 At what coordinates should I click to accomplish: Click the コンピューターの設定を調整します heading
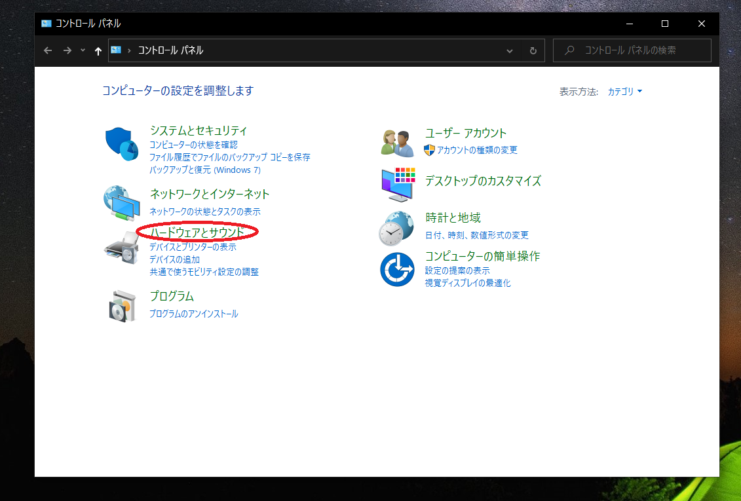178,90
